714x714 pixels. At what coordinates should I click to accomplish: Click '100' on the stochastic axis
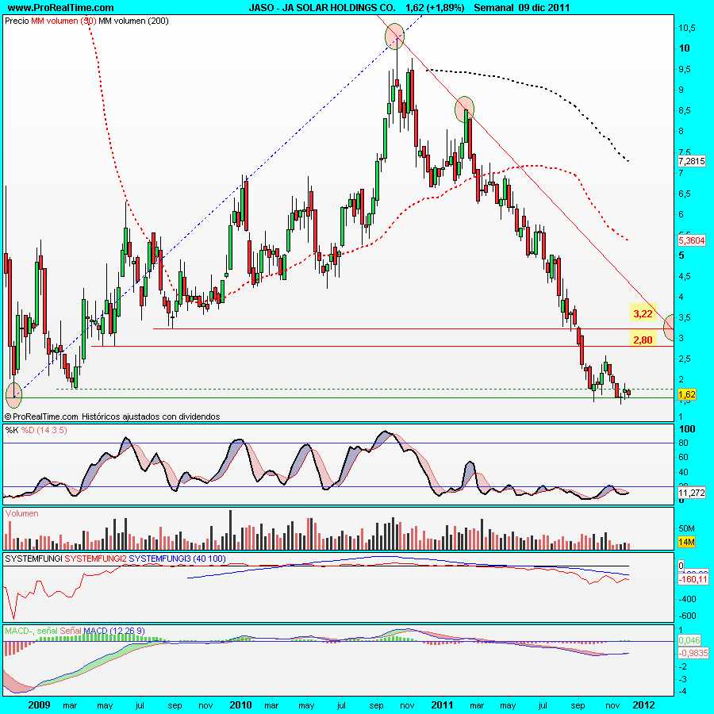687,429
